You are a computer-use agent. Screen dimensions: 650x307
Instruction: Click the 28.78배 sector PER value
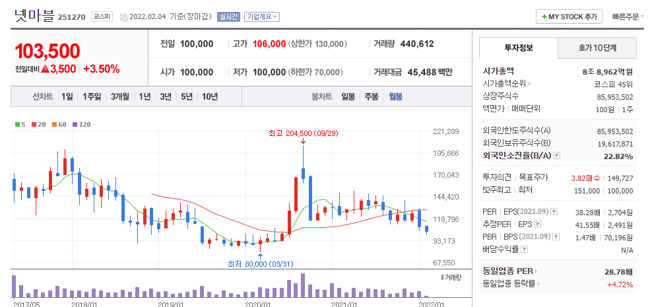coord(618,272)
